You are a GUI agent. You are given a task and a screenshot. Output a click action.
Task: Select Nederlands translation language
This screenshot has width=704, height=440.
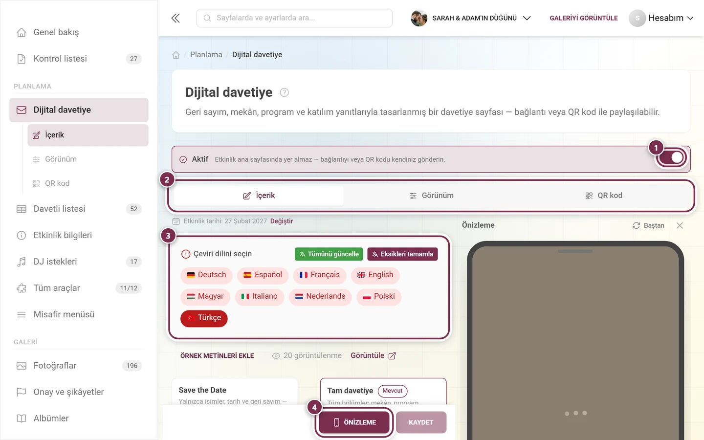[320, 296]
